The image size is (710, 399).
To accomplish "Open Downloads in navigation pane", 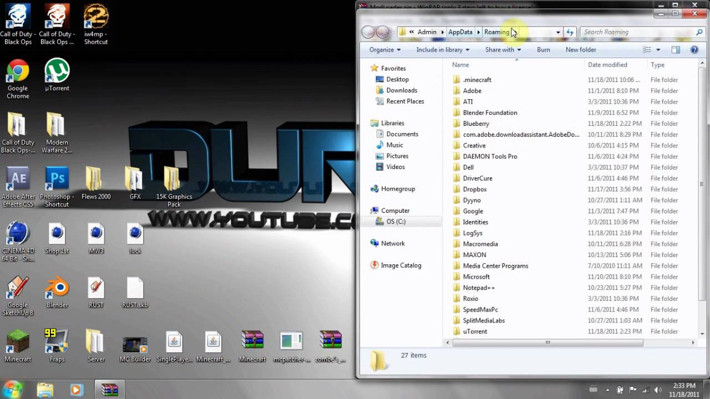I will click(x=402, y=90).
